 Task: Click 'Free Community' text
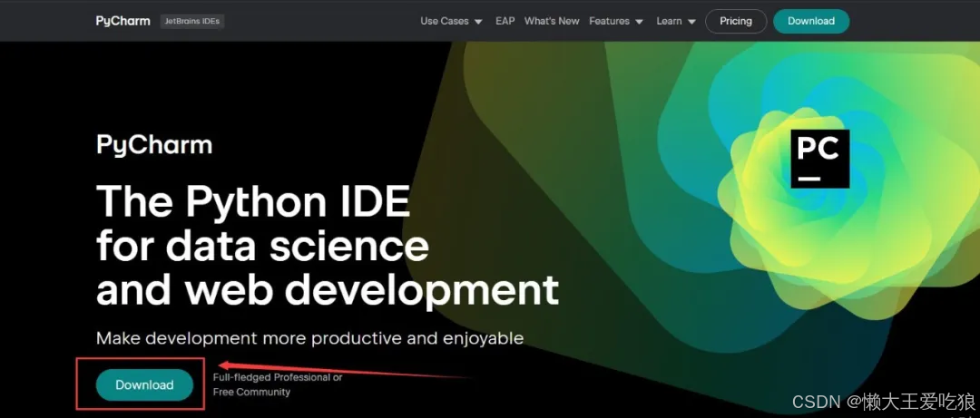point(252,393)
